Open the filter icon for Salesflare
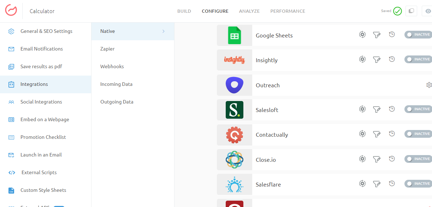 point(377,184)
